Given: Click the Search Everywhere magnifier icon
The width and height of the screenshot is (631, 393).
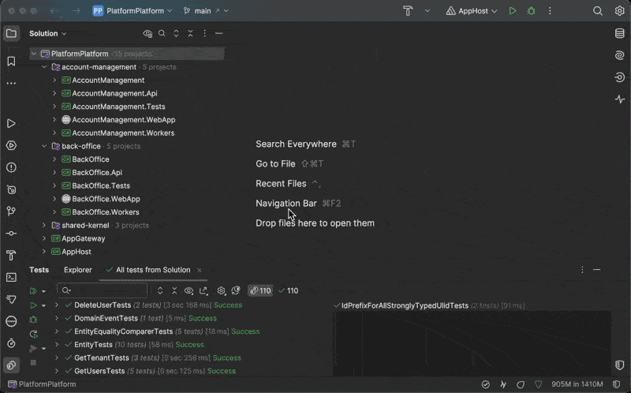Looking at the screenshot, I should [598, 11].
